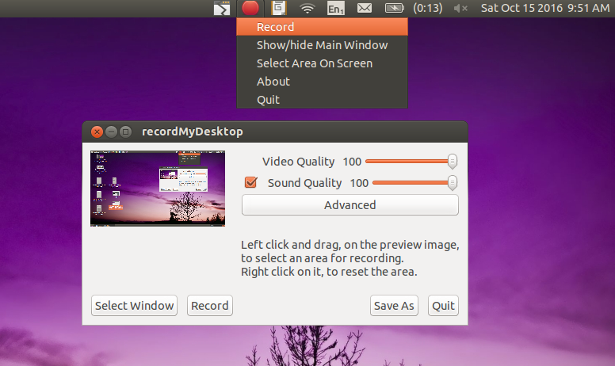Click the Video Quality value 100
Image resolution: width=615 pixels, height=366 pixels.
pos(352,162)
